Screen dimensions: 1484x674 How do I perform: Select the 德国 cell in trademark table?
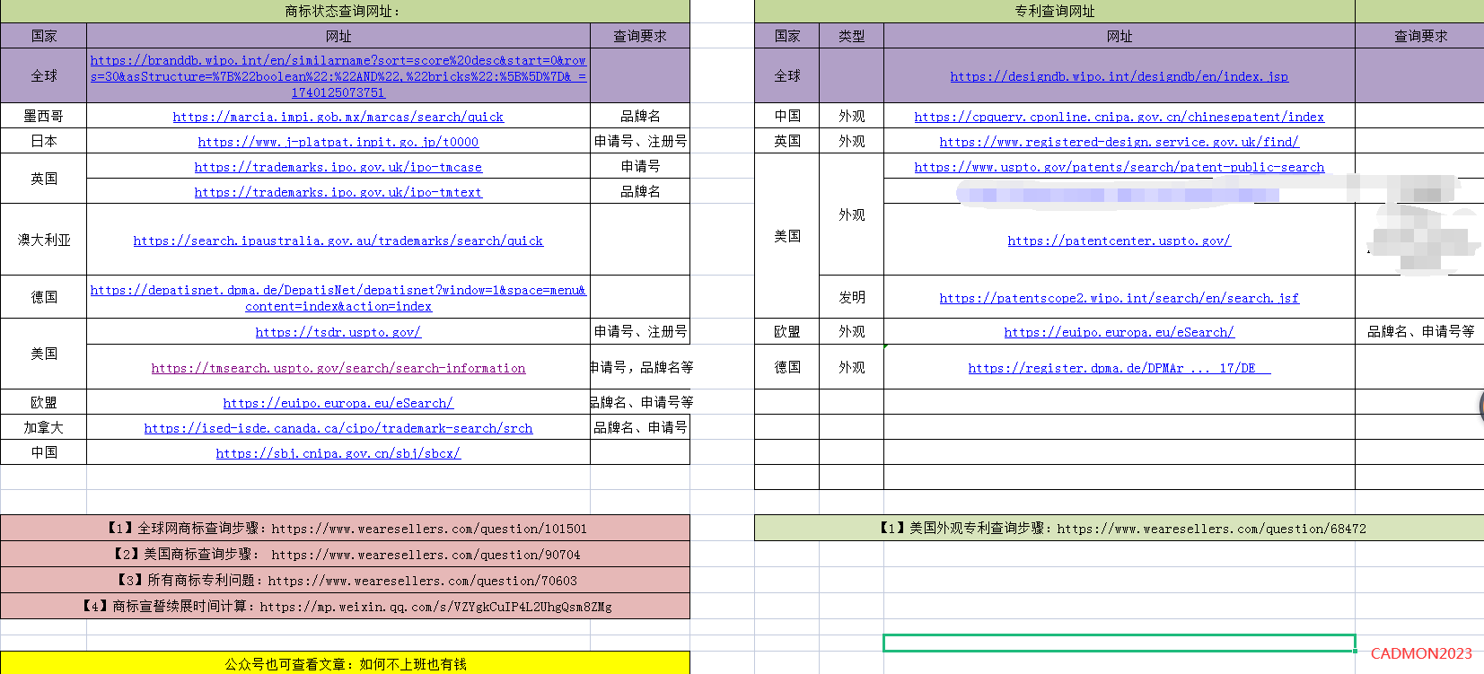click(43, 297)
